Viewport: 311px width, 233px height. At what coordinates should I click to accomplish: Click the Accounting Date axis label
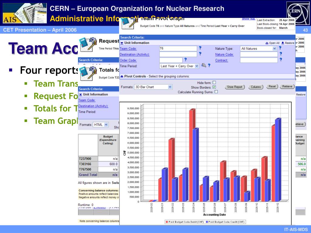(x=214, y=214)
